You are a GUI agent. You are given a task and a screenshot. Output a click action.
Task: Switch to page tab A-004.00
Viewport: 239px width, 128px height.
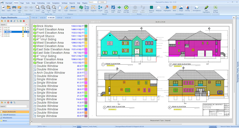tap(59, 18)
